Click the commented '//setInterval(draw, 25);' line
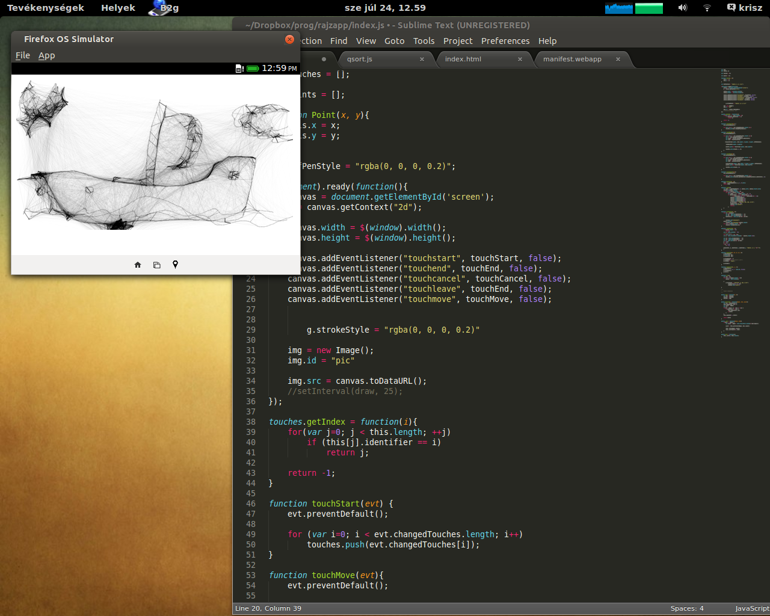Viewport: 770px width, 616px height. coord(345,391)
